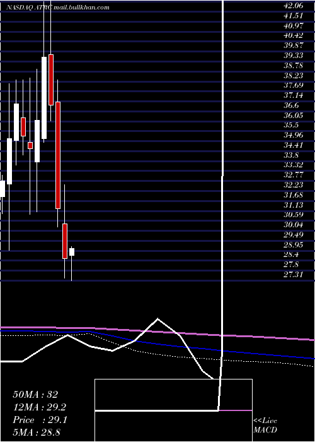The image size is (315, 442).
Task: Click the 40.42 price axis label
Action: 294,35
